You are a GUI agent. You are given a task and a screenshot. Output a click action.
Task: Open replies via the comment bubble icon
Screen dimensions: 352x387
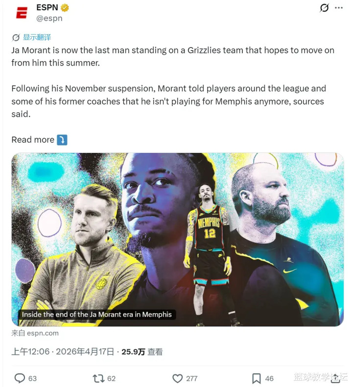pos(20,378)
